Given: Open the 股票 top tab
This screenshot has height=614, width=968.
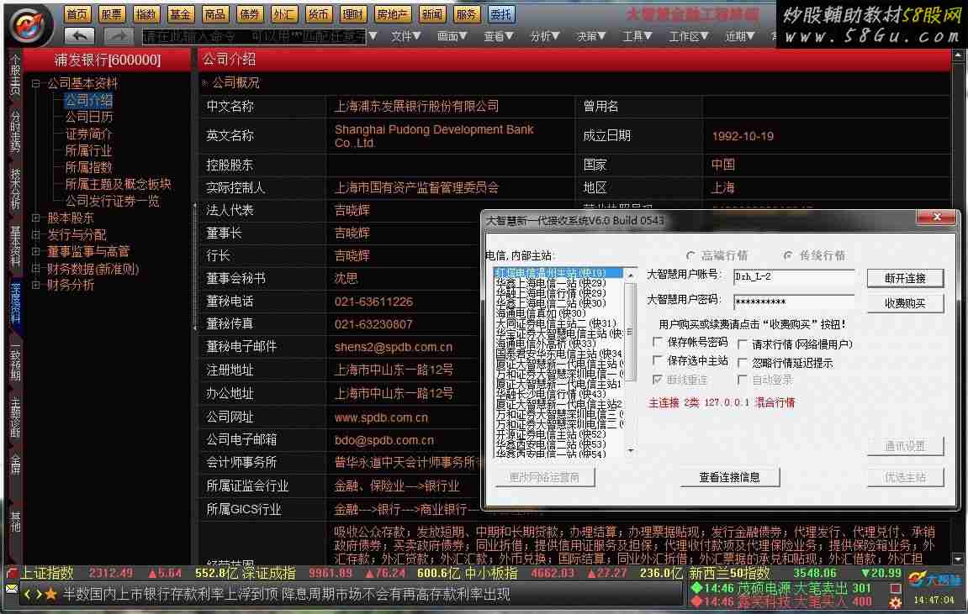Looking at the screenshot, I should coord(111,14).
